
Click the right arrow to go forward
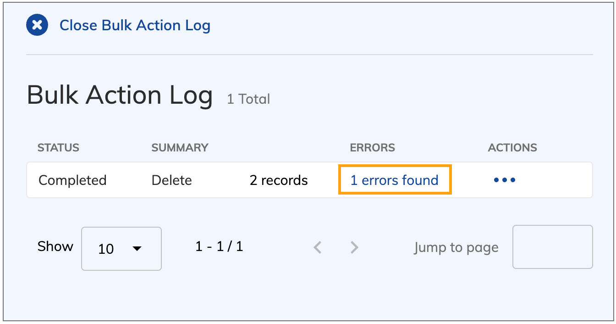(x=354, y=247)
